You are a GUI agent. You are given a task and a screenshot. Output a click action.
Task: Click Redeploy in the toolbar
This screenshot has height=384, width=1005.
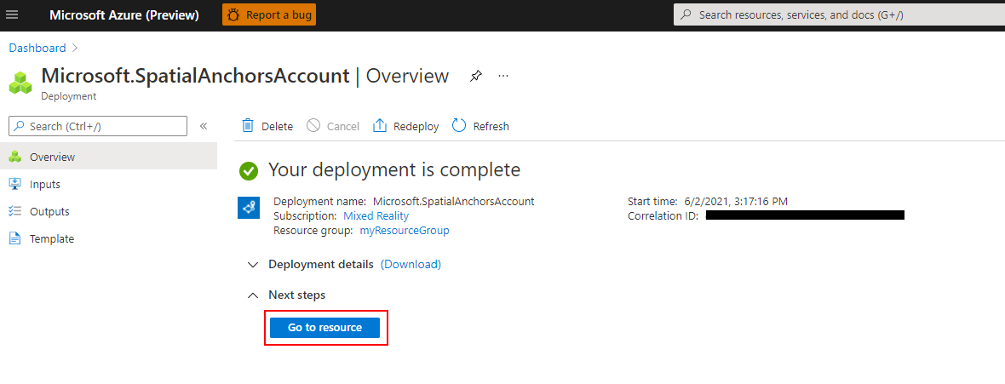405,126
